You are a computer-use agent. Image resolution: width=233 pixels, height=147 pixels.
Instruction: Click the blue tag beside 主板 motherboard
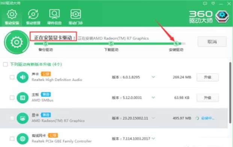pos(46,94)
